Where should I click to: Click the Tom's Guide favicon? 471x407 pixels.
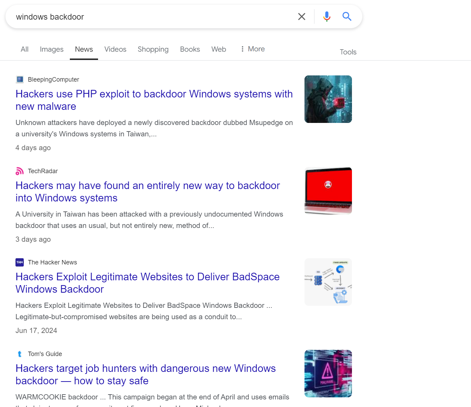pos(20,354)
